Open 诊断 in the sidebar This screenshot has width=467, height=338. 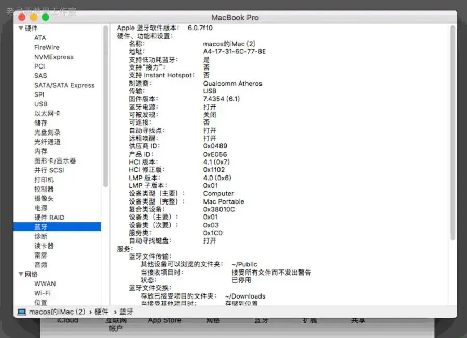[x=40, y=236]
